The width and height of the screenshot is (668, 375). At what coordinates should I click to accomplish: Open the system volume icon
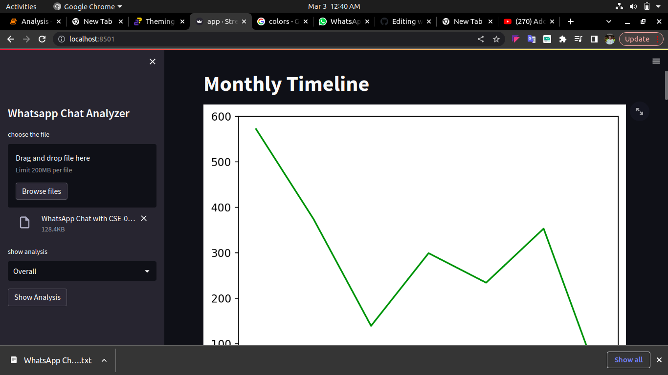633,6
